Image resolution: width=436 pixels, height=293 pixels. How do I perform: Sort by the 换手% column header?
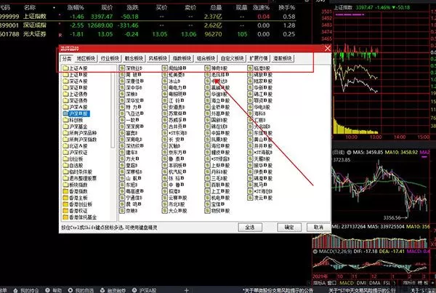[287, 7]
